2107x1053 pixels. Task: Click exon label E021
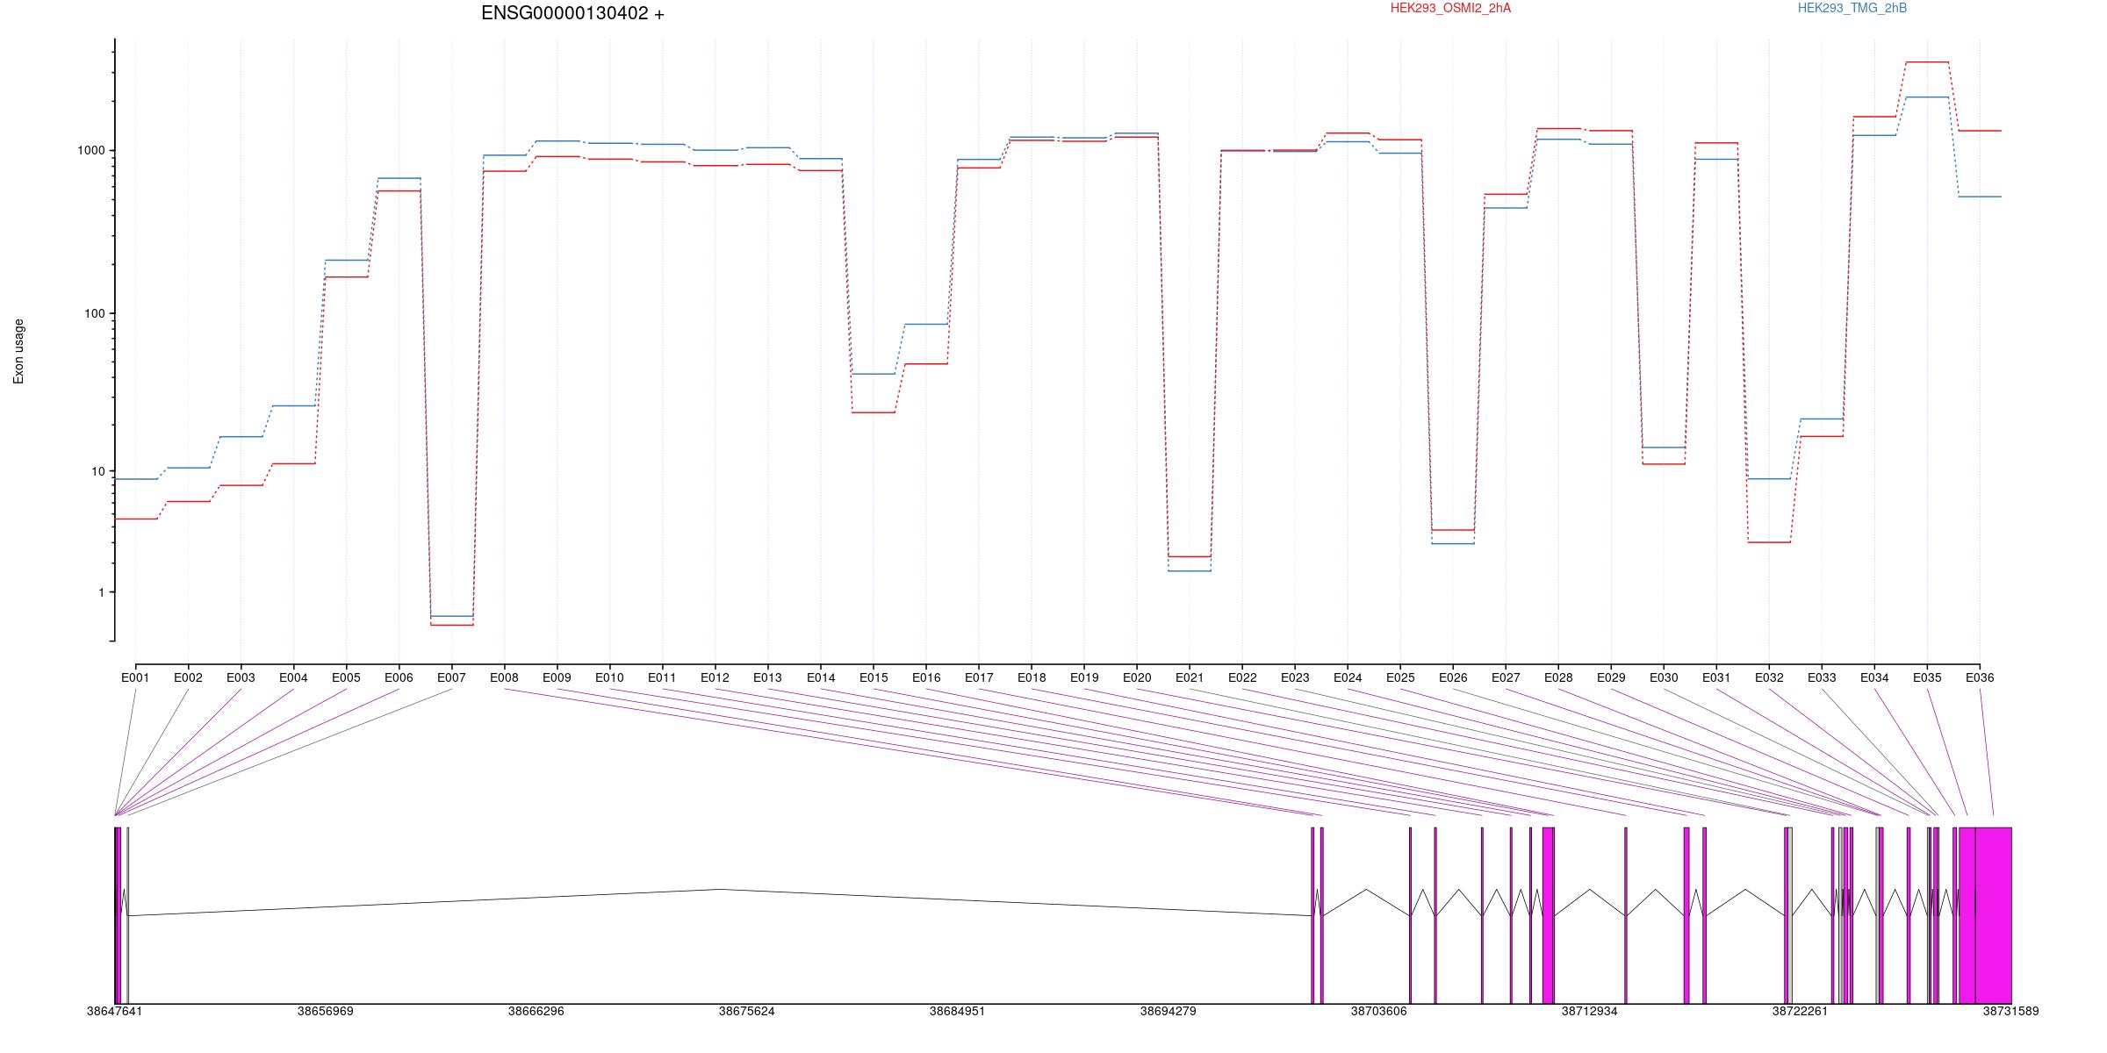(x=1190, y=677)
